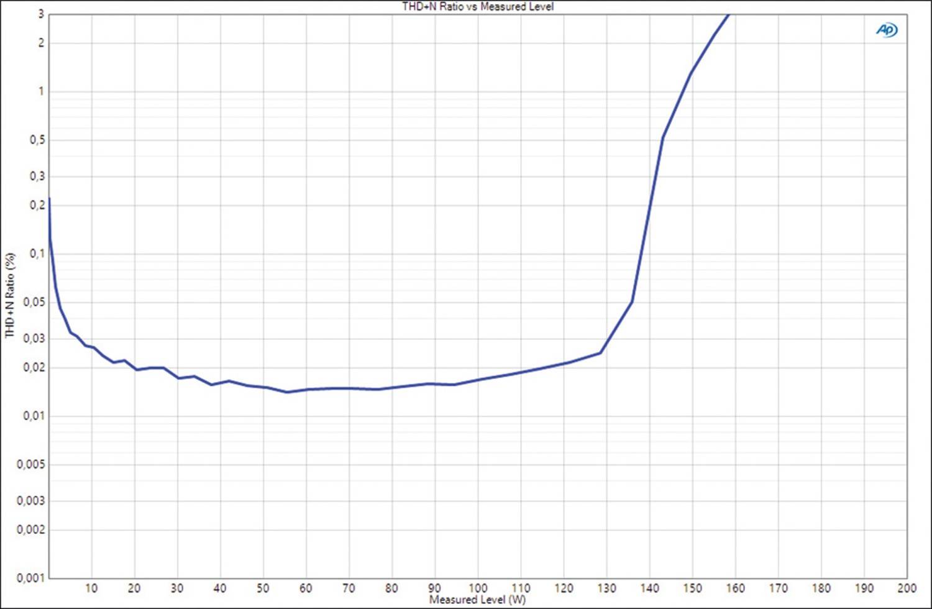Screen dimensions: 932x609
Task: Click the x-axis value 120
Action: [x=564, y=588]
